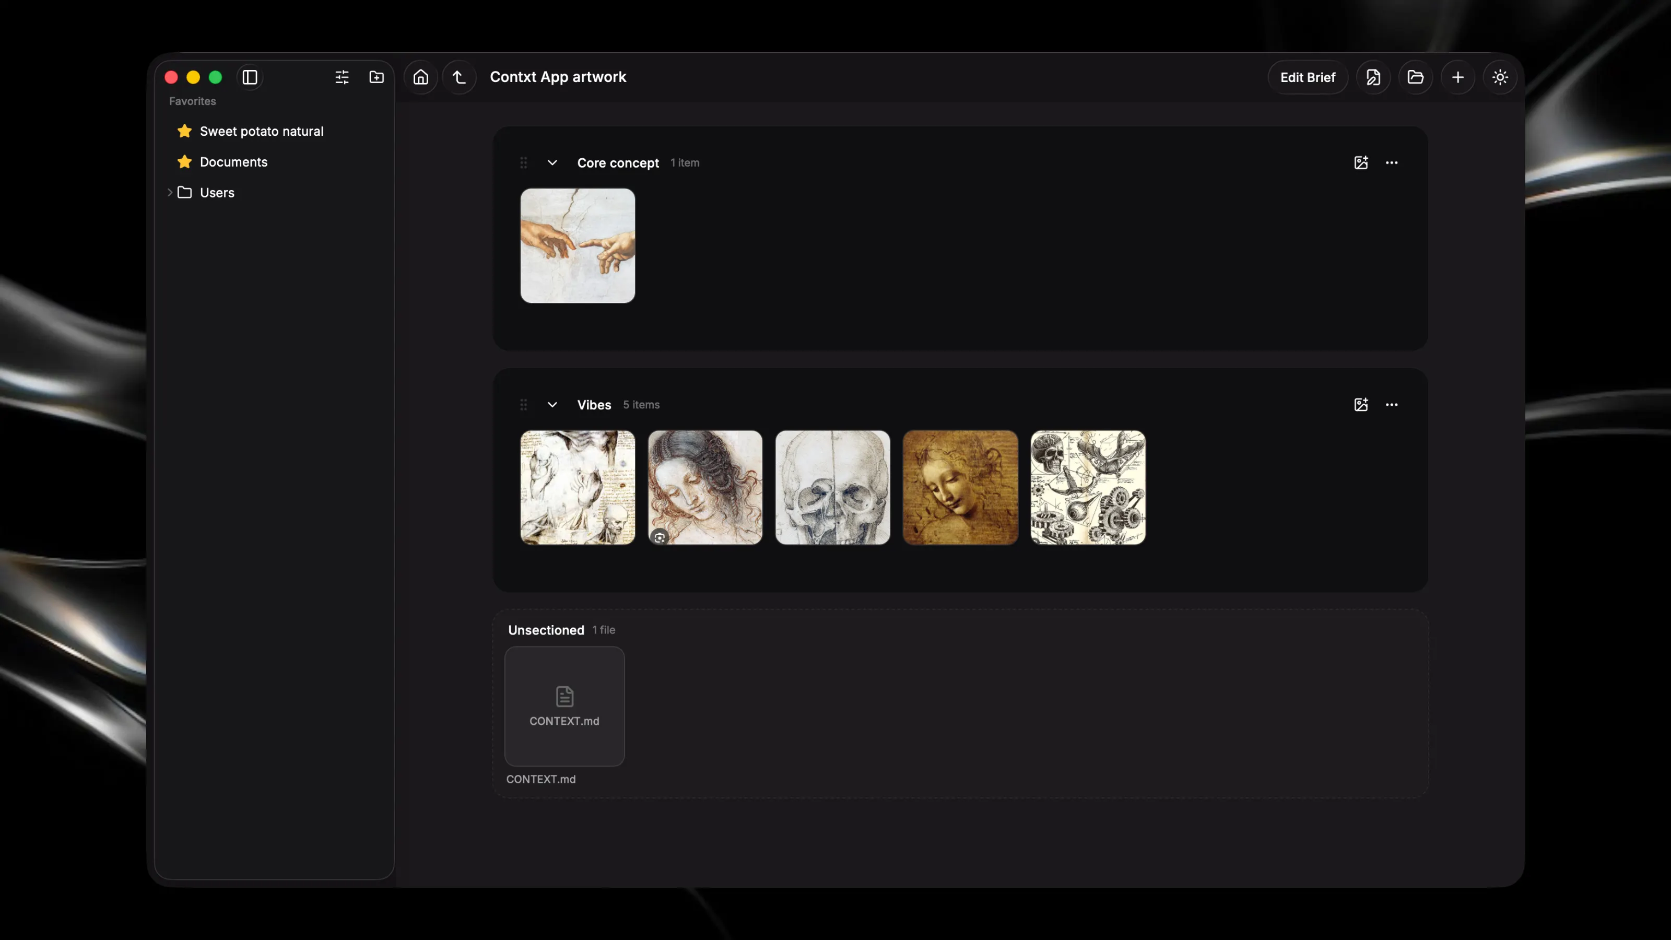Viewport: 1671px width, 940px height.
Task: Click the Vibes section title
Action: tap(594, 405)
